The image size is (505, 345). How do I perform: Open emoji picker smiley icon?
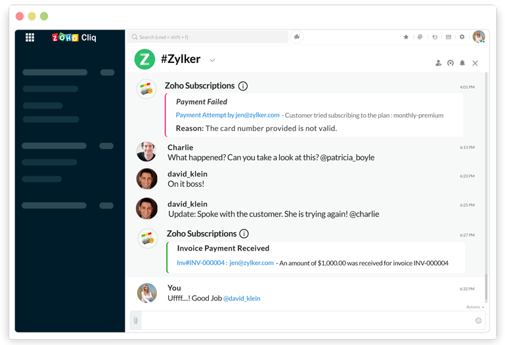[478, 320]
